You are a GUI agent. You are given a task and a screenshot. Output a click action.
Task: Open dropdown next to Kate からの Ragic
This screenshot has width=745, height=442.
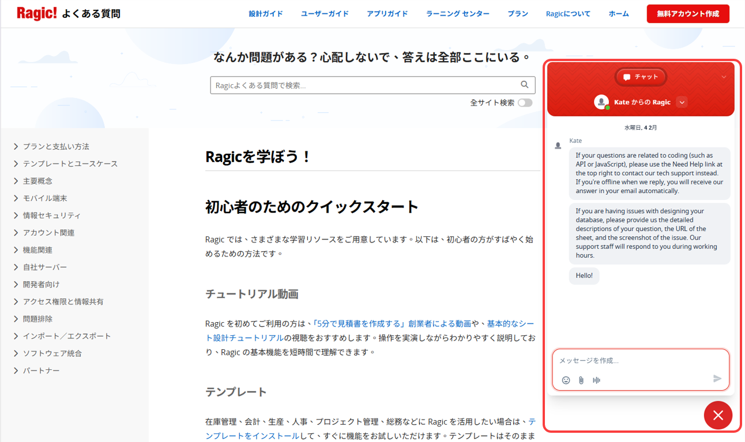(682, 102)
